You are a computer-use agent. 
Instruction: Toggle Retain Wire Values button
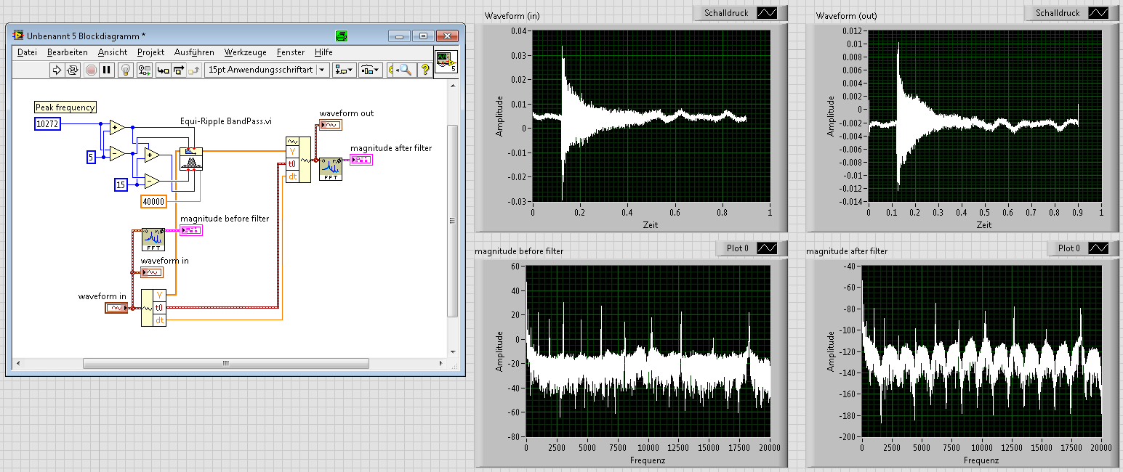tap(145, 70)
